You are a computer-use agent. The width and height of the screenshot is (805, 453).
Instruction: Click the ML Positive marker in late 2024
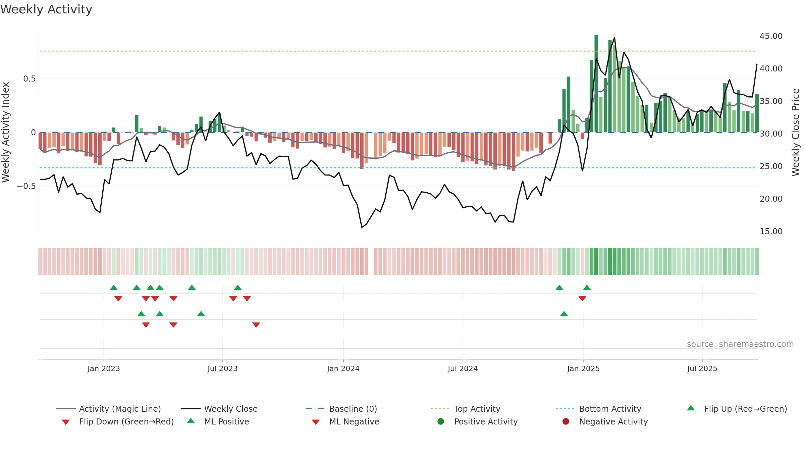[564, 314]
